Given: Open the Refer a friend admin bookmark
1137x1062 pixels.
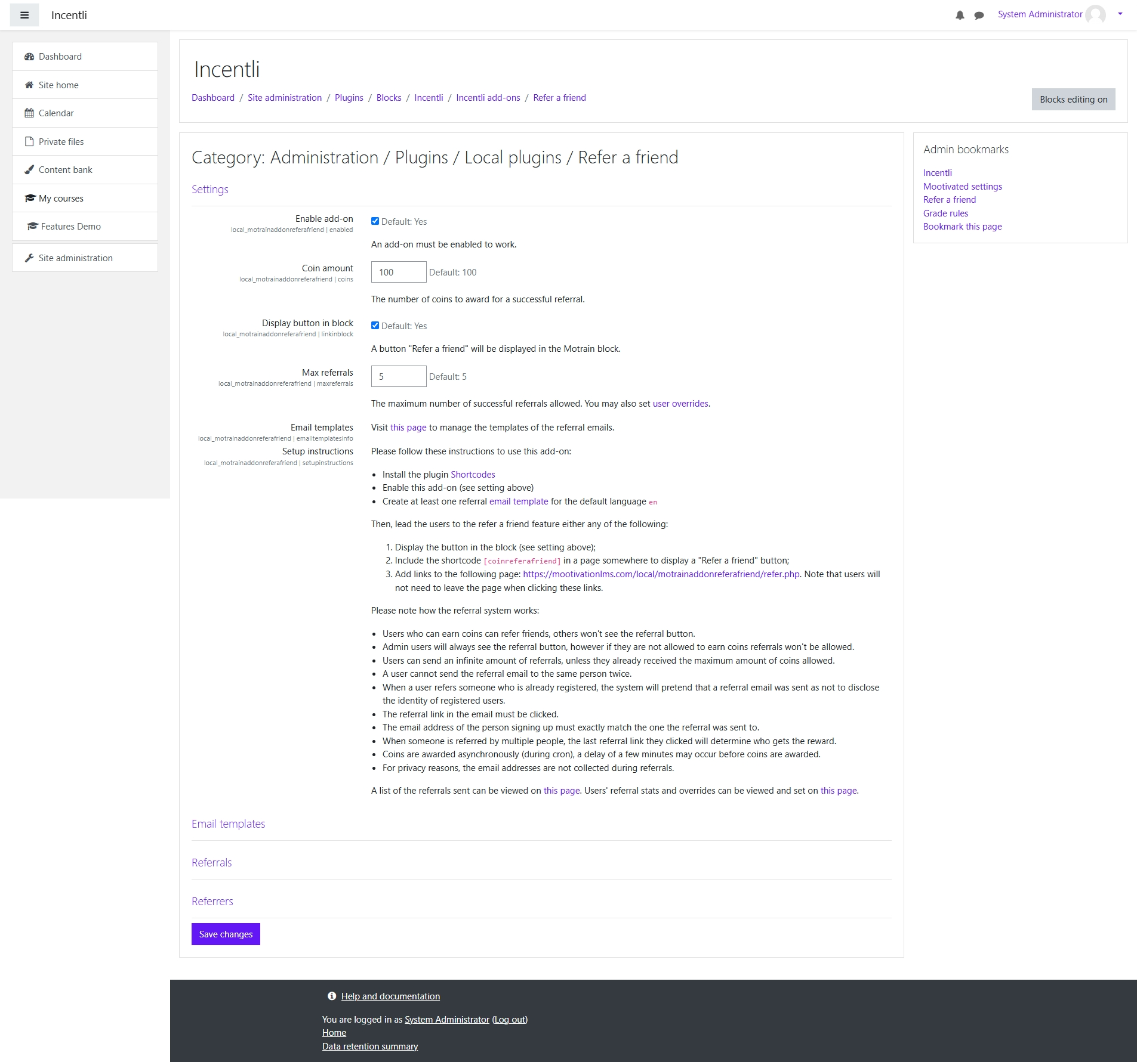Looking at the screenshot, I should click(x=950, y=200).
